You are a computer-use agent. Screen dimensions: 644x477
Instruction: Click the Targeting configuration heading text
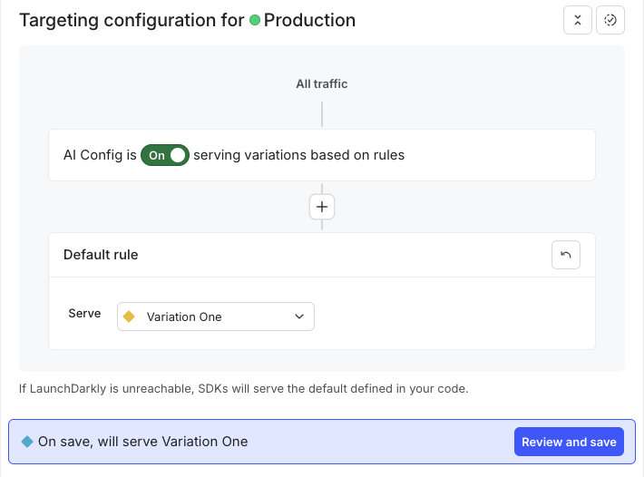[x=130, y=20]
